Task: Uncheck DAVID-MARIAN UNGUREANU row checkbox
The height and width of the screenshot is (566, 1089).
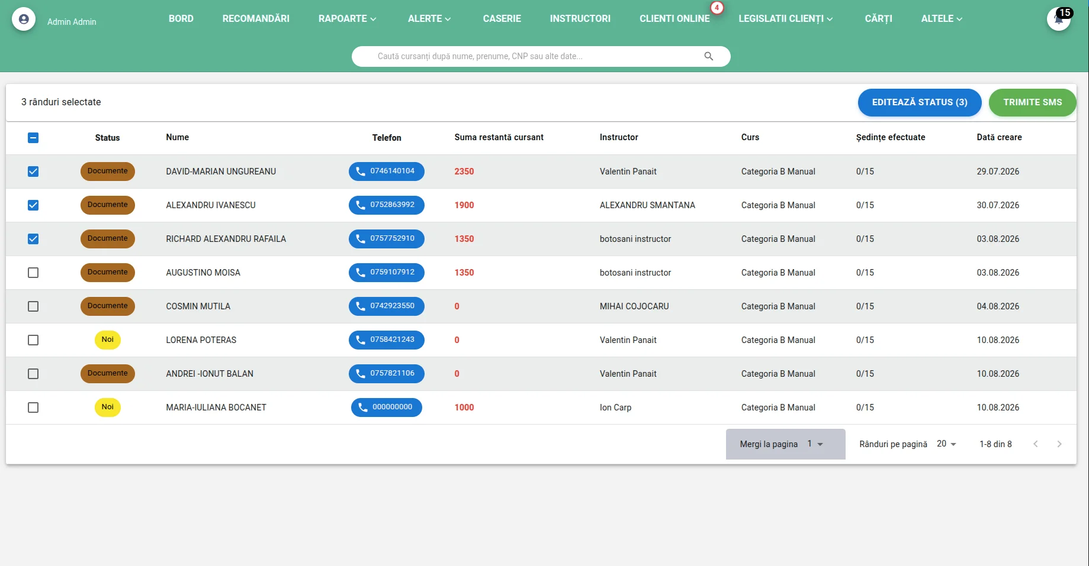Action: click(33, 172)
